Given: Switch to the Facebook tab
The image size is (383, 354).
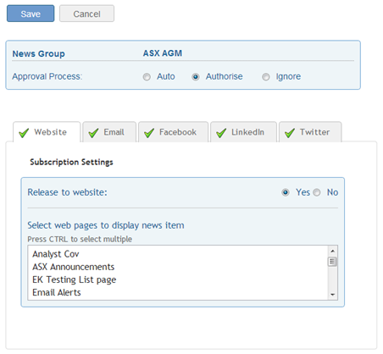Looking at the screenshot, I should pyautogui.click(x=173, y=132).
